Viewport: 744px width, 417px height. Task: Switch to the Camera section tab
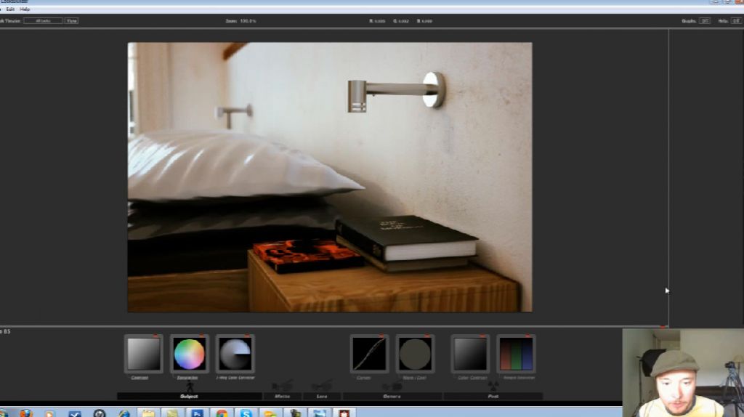[392, 396]
